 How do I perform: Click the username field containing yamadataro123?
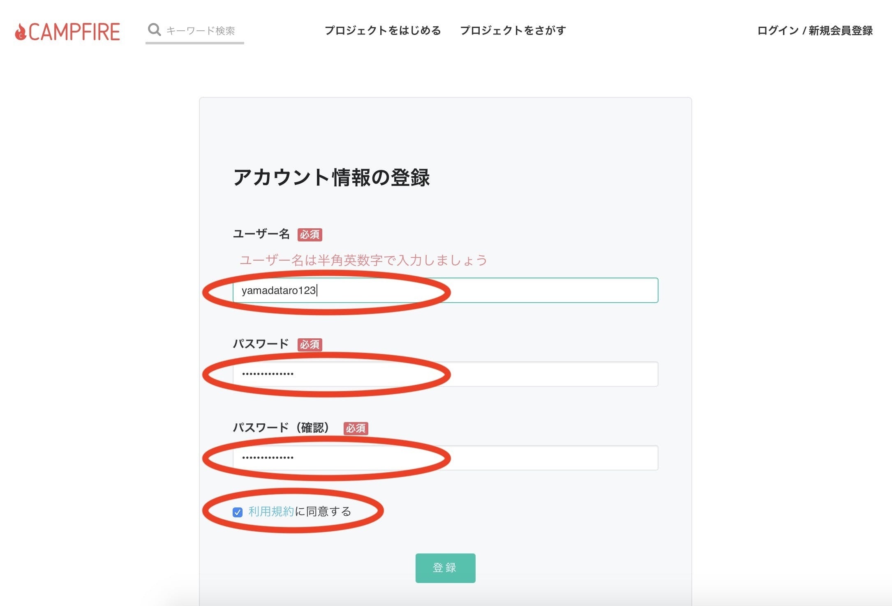(x=445, y=290)
